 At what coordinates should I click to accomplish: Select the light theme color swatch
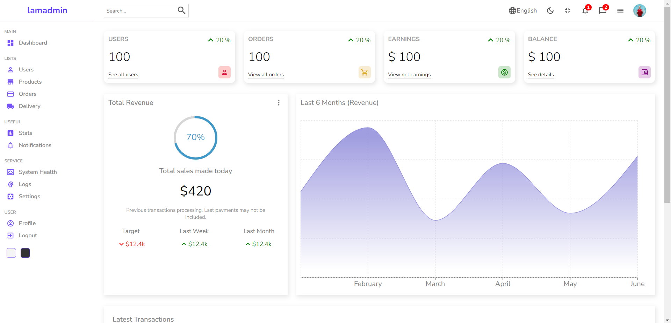point(12,253)
